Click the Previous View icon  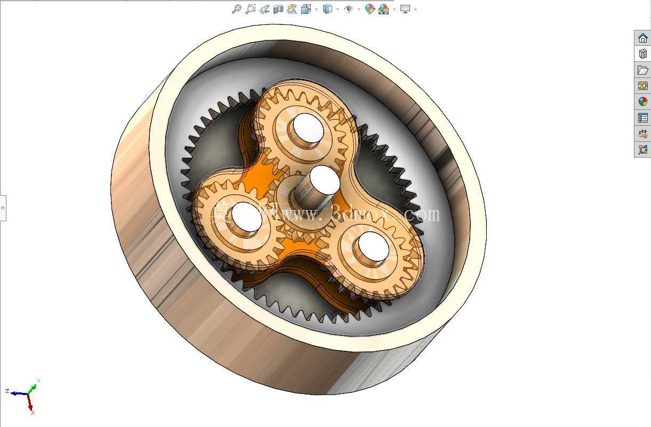pos(264,9)
